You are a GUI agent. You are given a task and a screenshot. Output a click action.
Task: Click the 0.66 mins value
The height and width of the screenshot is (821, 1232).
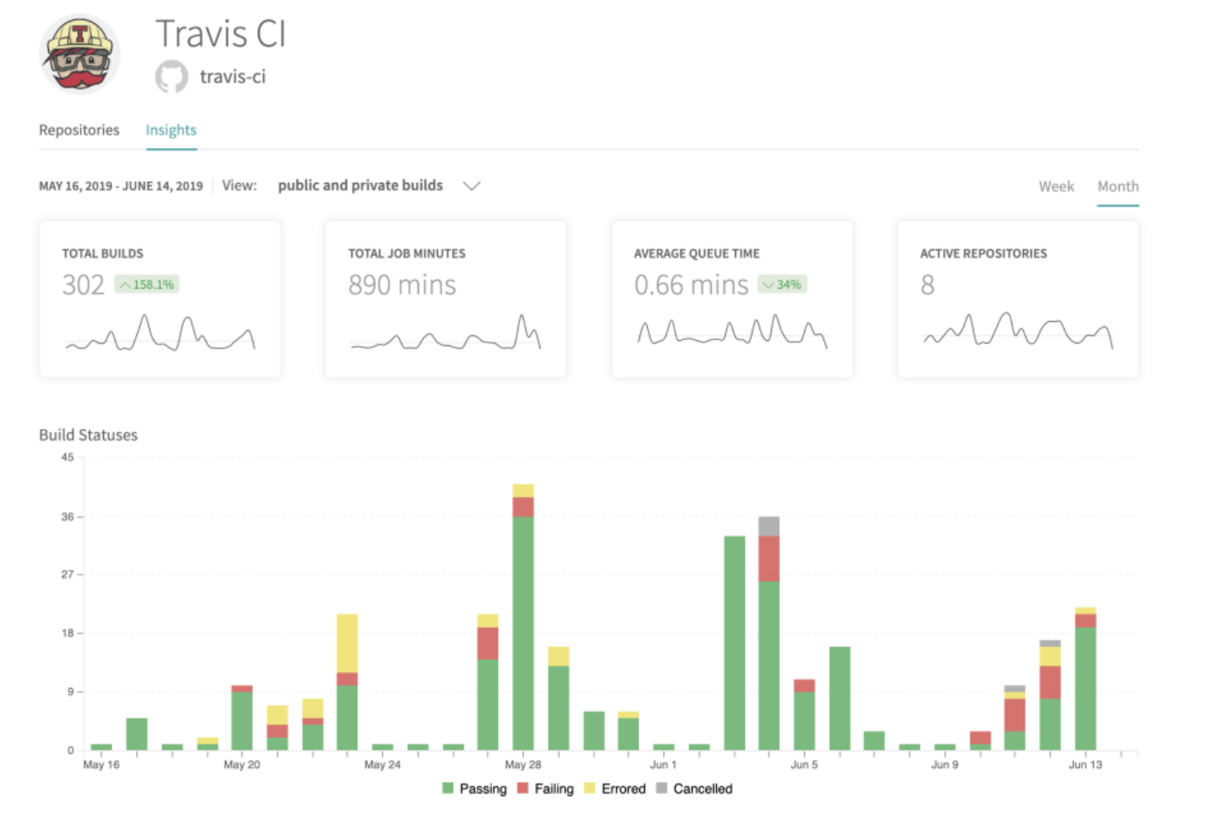pos(692,285)
